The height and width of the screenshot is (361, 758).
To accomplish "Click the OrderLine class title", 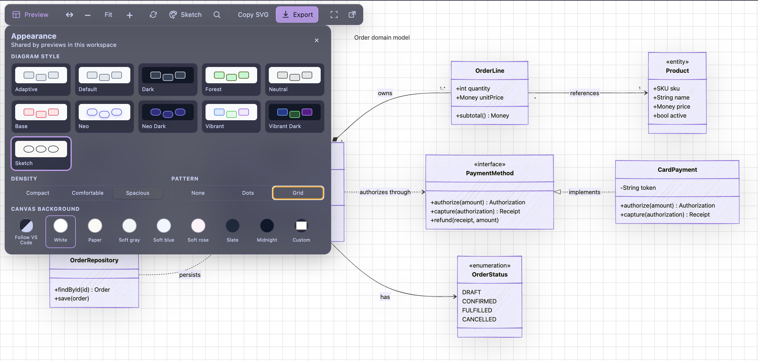I will (x=490, y=70).
